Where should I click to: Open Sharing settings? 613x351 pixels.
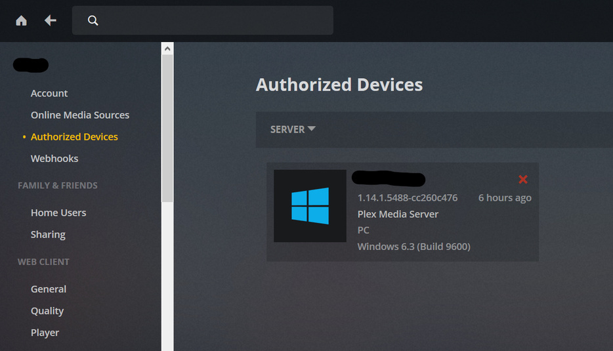point(48,234)
